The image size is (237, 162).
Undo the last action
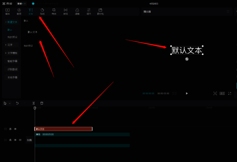click(x=17, y=103)
